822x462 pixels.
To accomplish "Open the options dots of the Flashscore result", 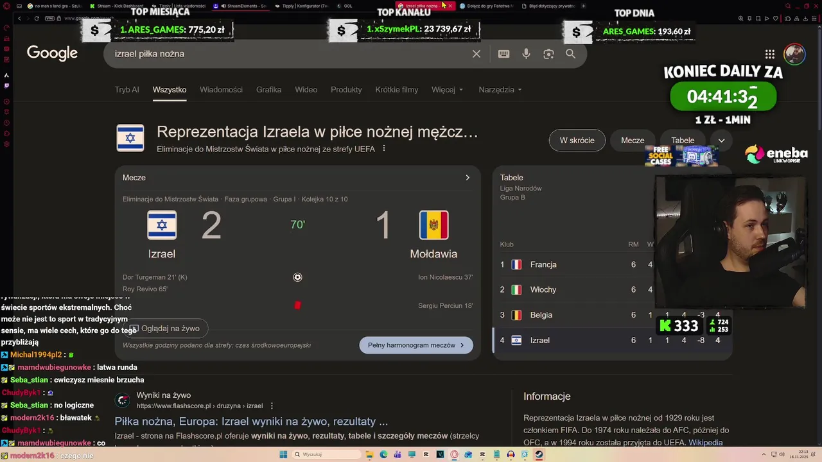I will (272, 406).
